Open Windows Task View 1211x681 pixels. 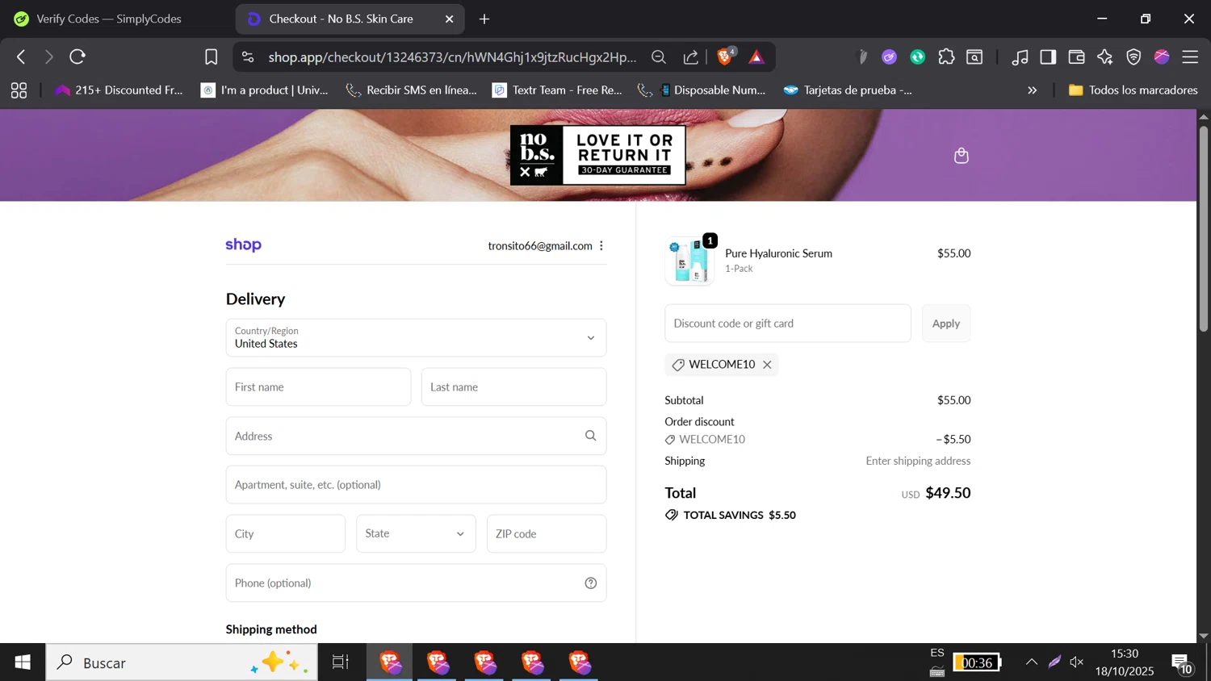[341, 662]
